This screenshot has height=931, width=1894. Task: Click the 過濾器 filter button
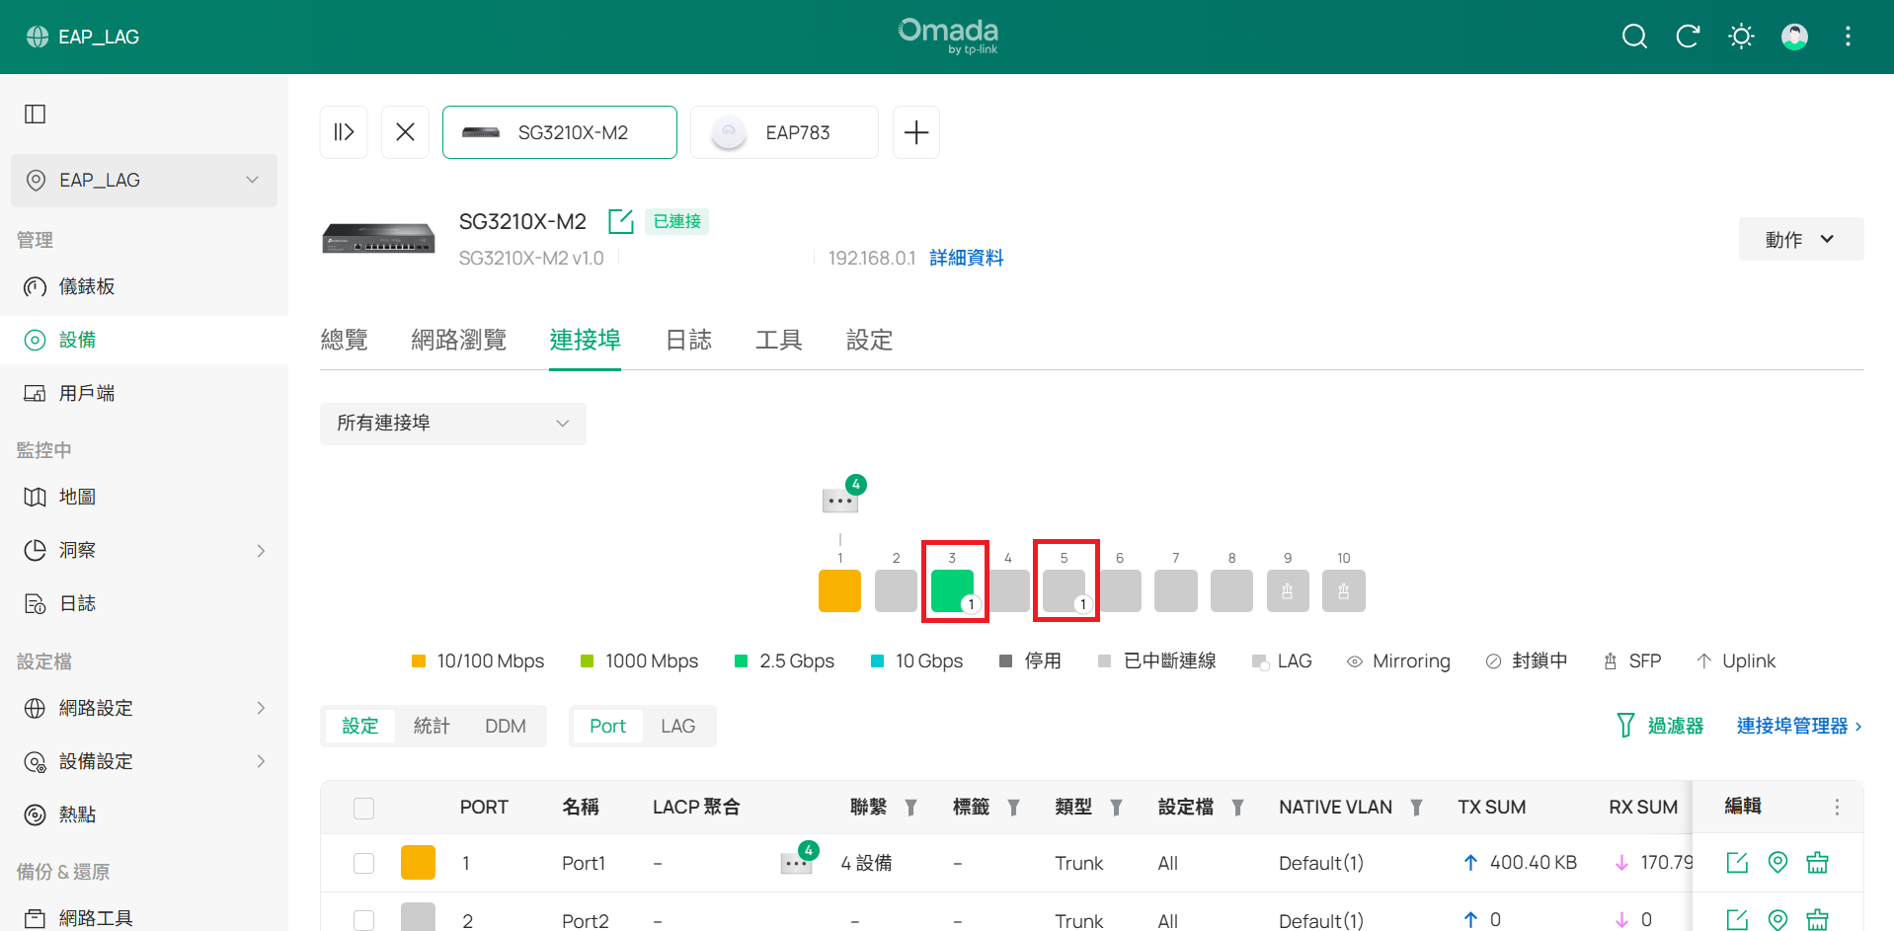tap(1660, 726)
